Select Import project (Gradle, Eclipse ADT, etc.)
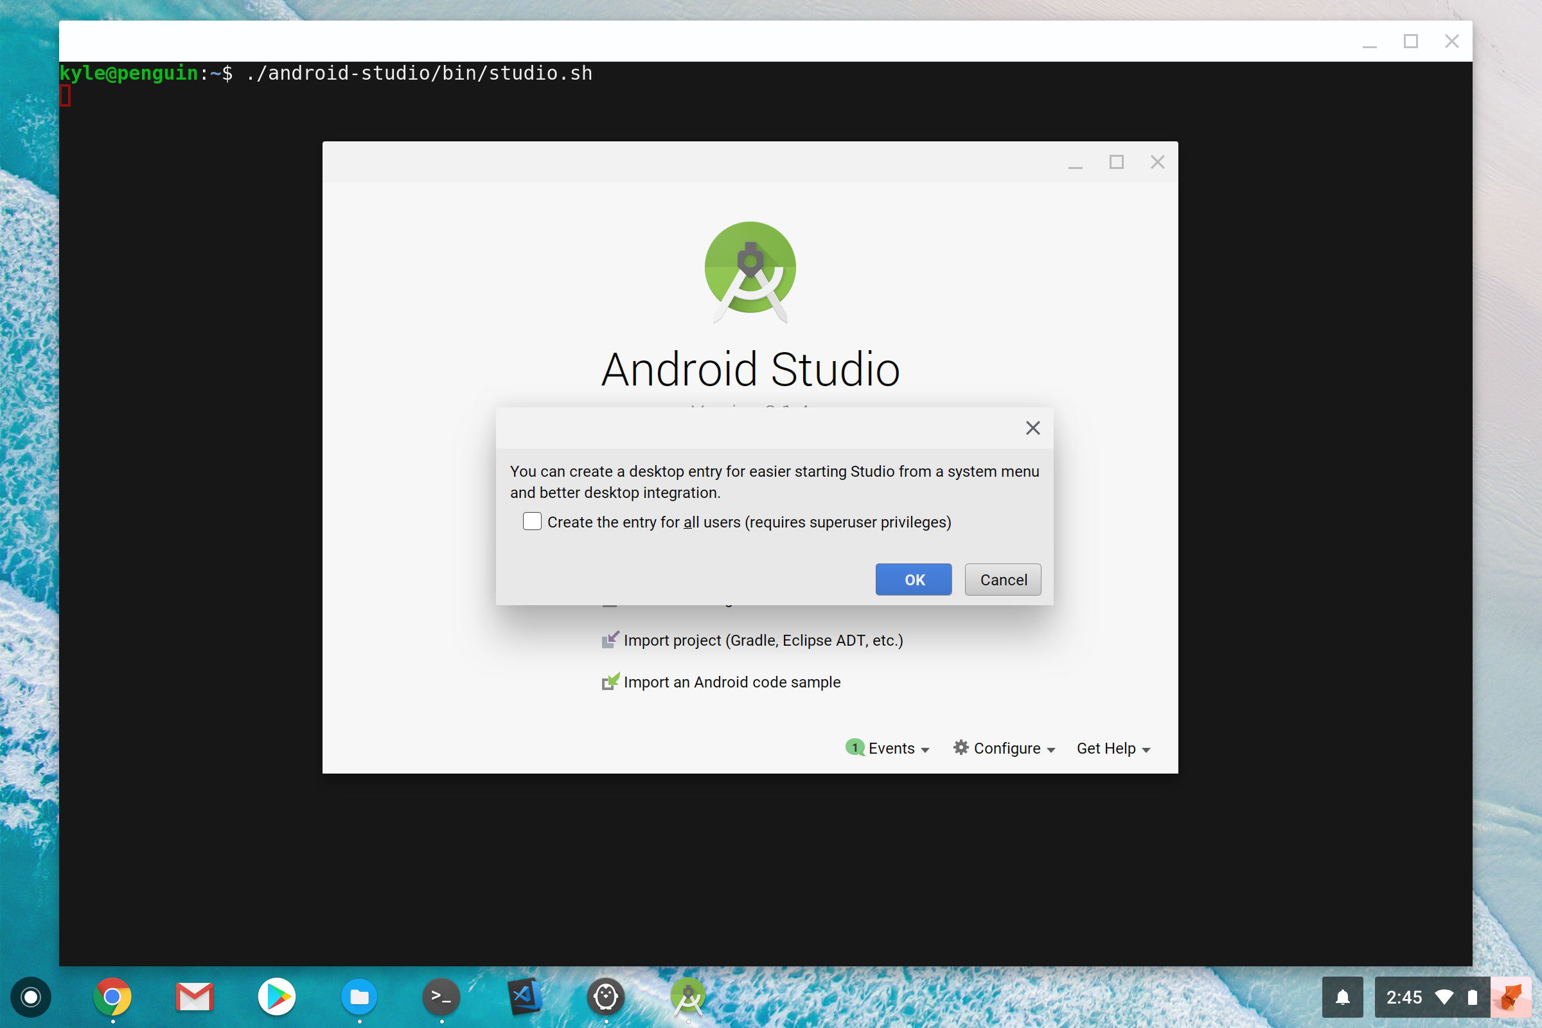This screenshot has height=1028, width=1542. tap(763, 640)
